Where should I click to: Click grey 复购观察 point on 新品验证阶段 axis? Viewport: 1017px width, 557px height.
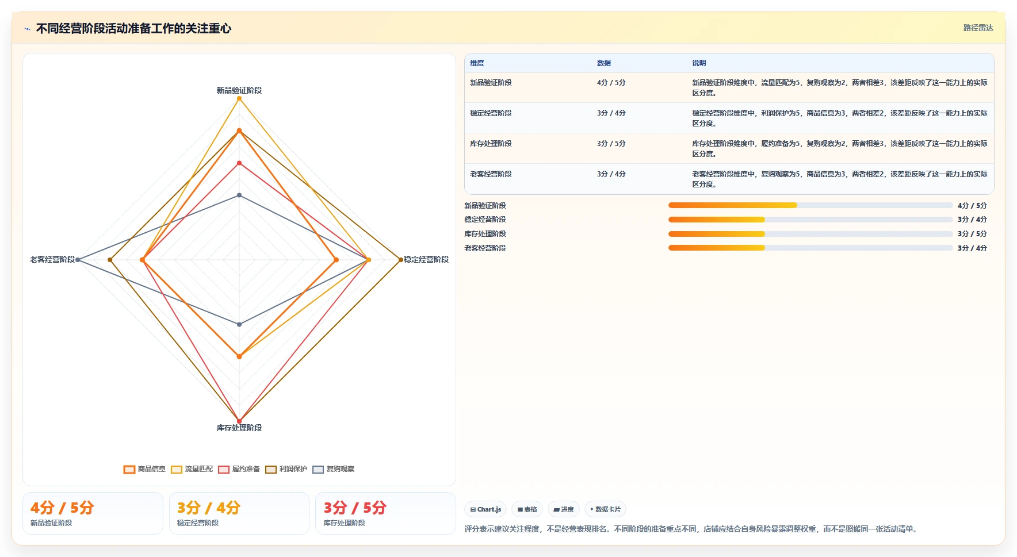[239, 195]
